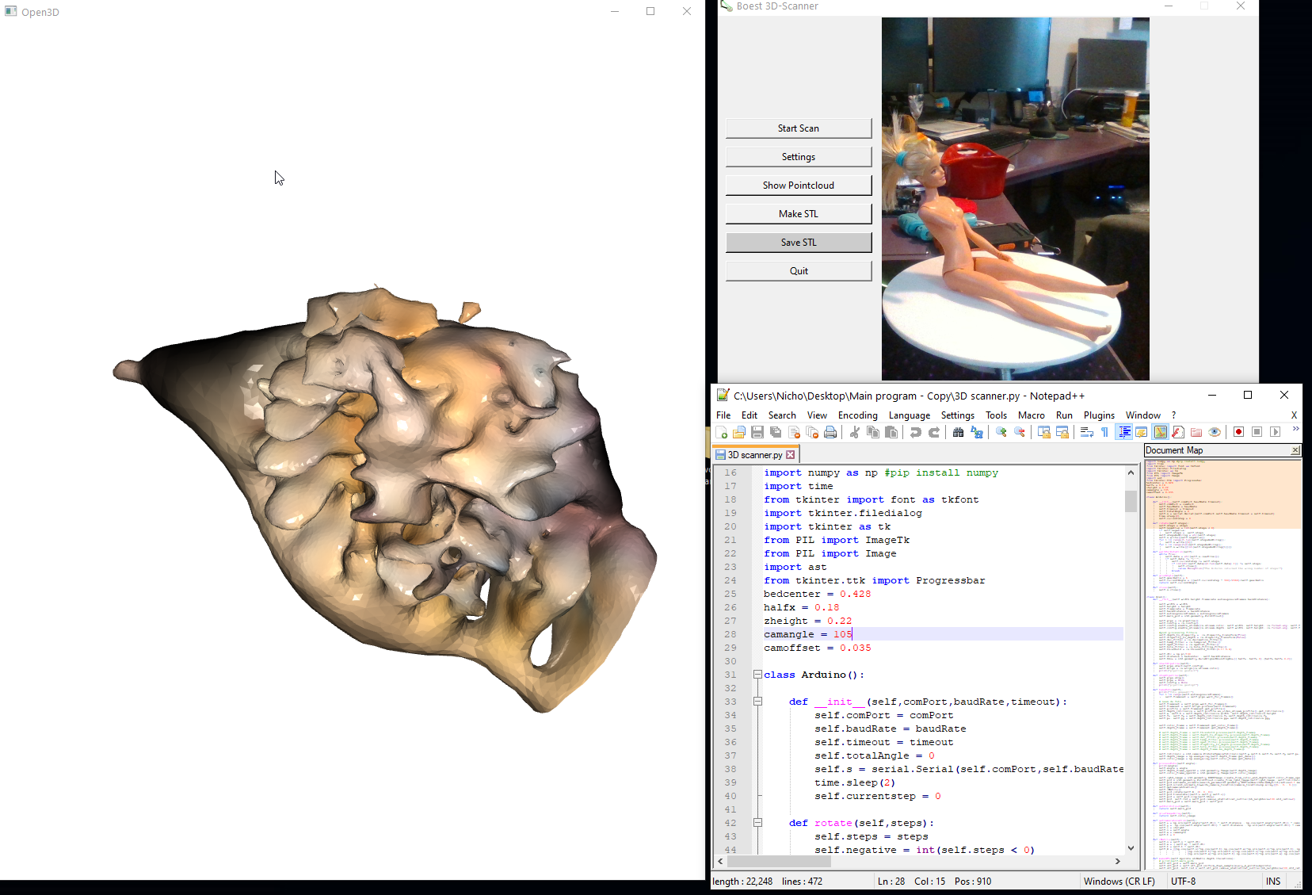
Task: Save all open files
Action: click(776, 432)
